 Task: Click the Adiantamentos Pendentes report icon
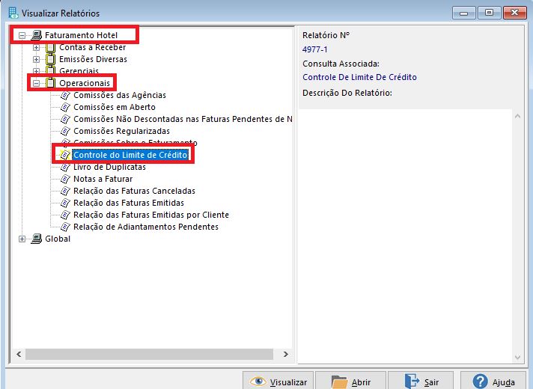point(65,227)
